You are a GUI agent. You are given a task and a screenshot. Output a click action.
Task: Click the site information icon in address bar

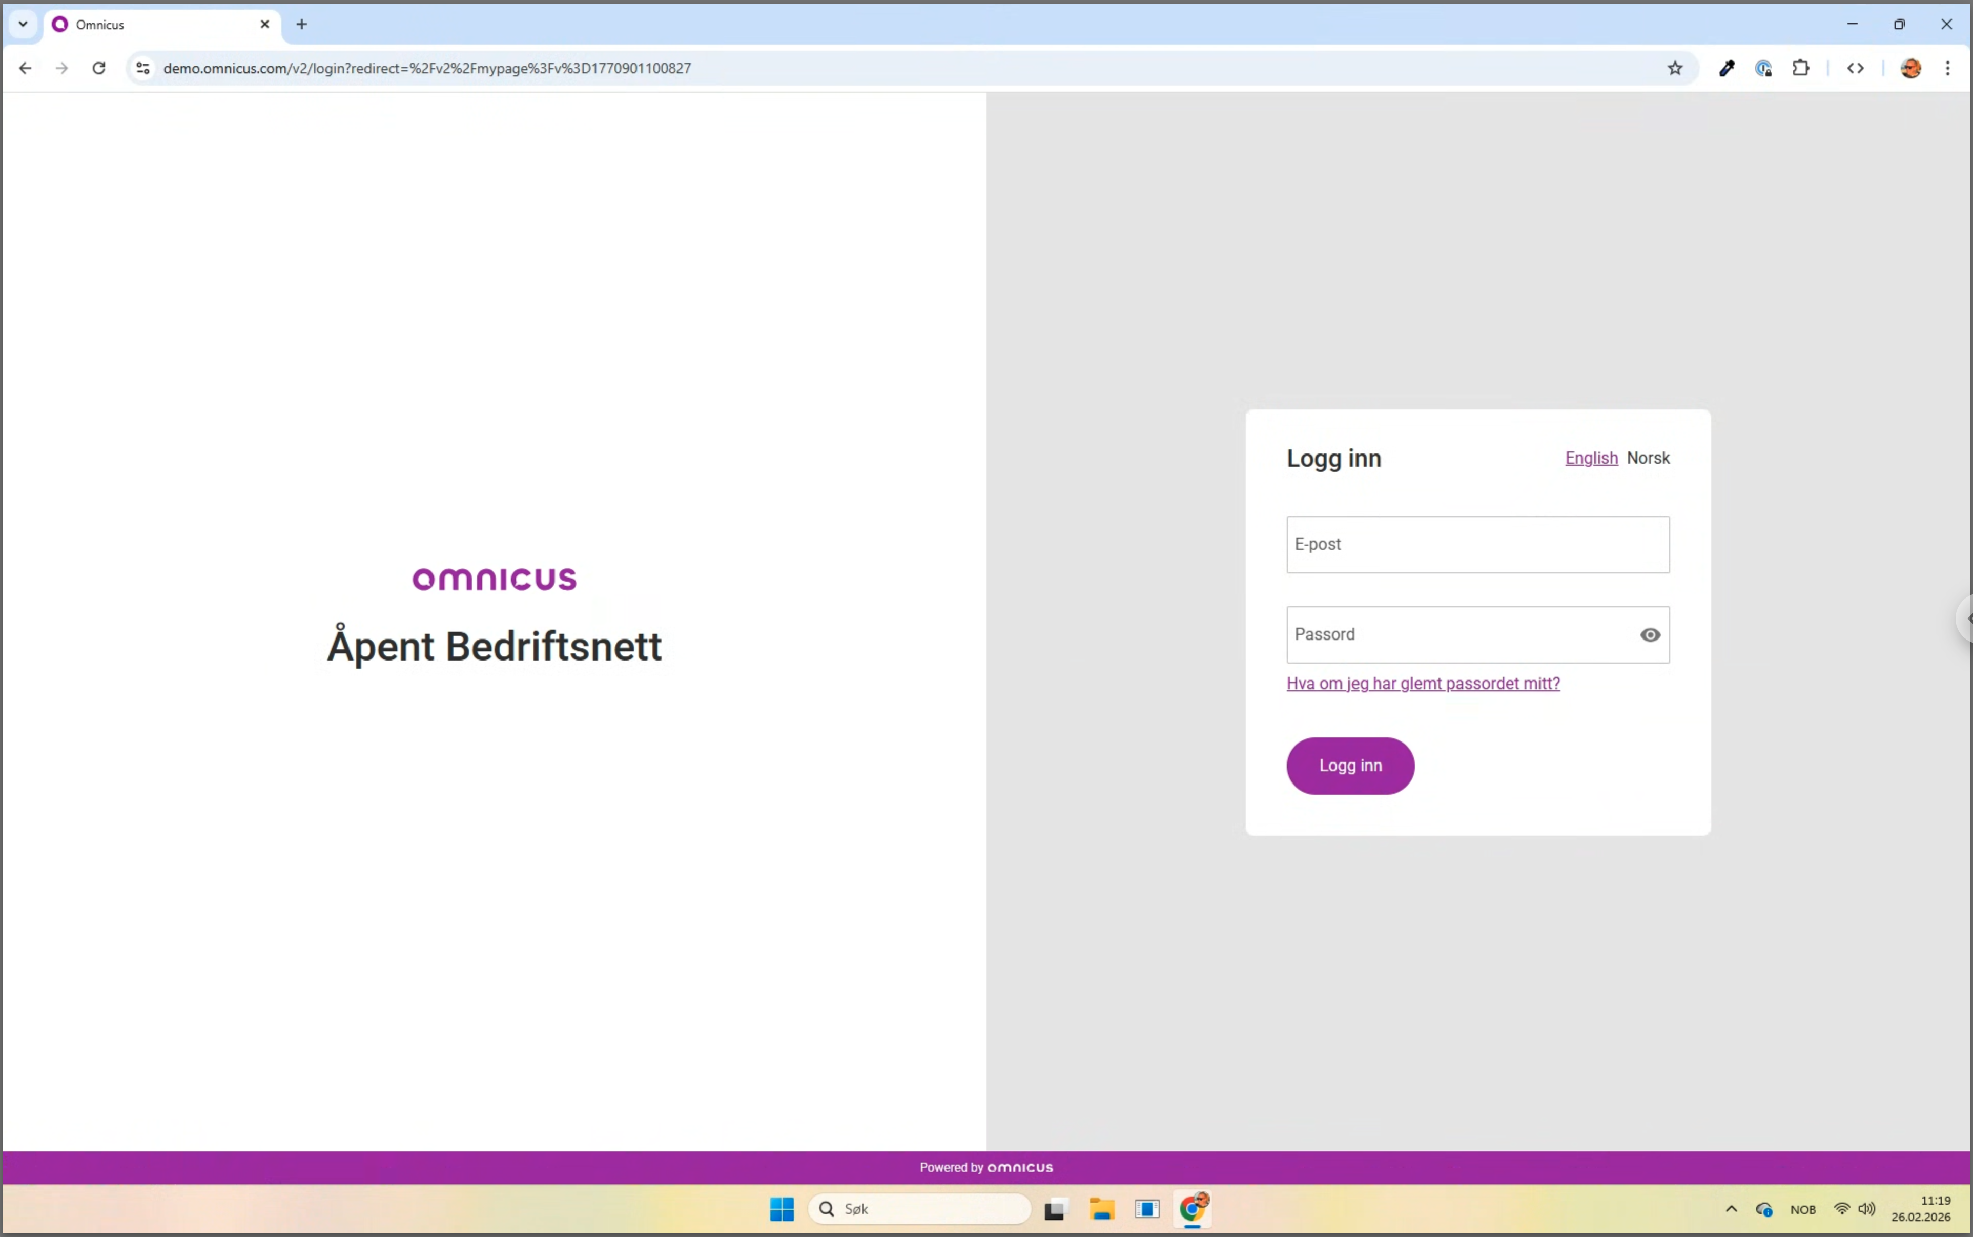click(141, 68)
